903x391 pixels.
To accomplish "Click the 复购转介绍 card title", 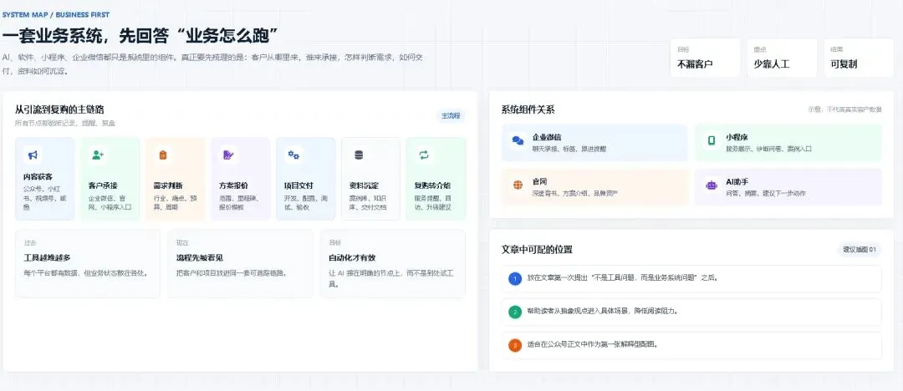I will click(x=432, y=186).
